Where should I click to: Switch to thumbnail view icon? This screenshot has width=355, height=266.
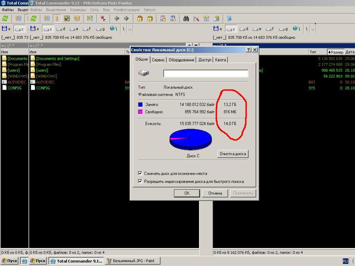[67, 18]
